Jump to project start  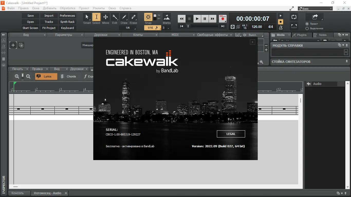click(182, 26)
